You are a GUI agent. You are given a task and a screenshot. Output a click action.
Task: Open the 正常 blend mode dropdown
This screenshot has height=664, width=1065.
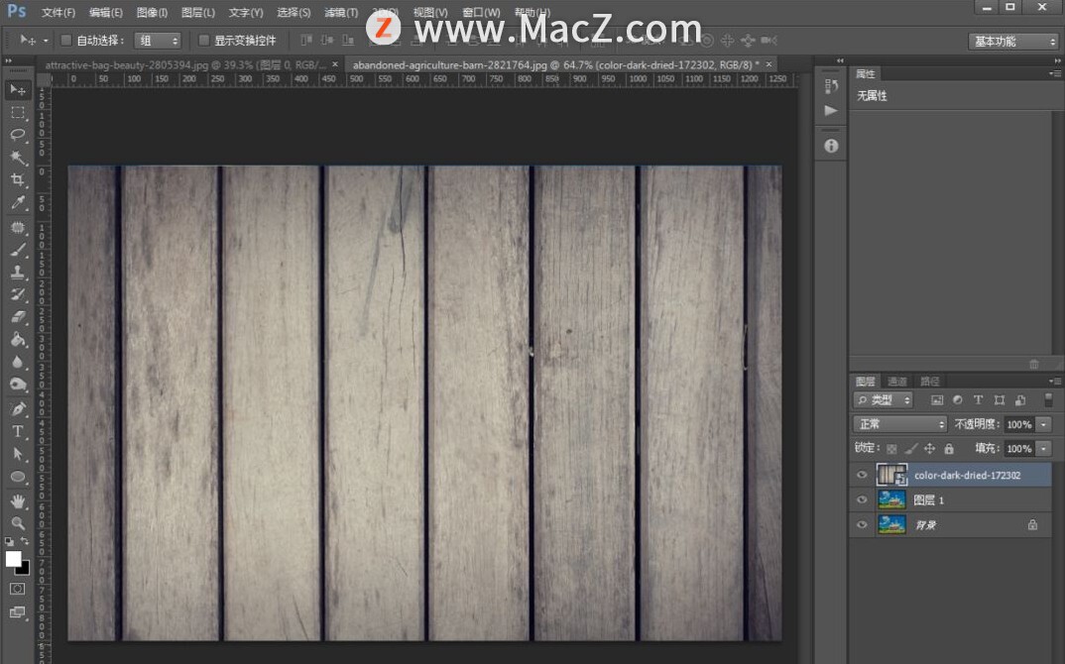click(x=900, y=424)
